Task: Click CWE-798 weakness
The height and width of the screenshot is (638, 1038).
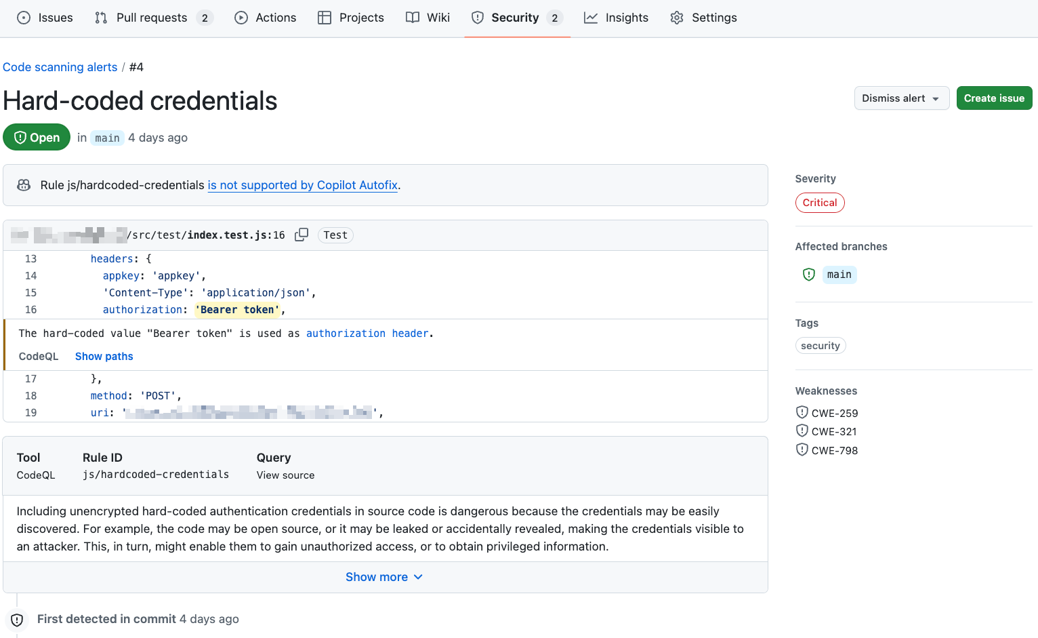Action: [x=834, y=450]
